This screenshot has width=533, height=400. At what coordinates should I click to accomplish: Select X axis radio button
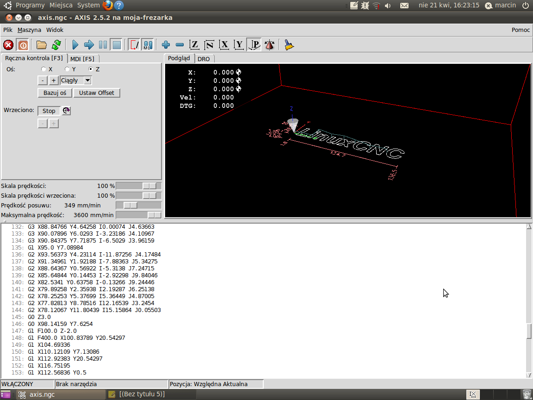[43, 69]
